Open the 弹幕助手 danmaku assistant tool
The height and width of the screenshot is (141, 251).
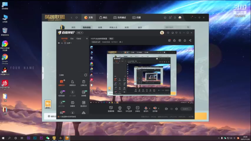point(61,83)
